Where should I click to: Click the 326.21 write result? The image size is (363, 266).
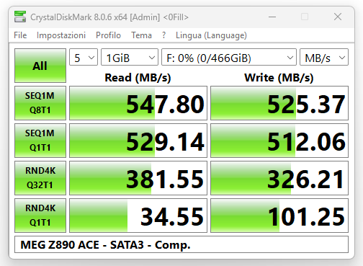(x=279, y=178)
